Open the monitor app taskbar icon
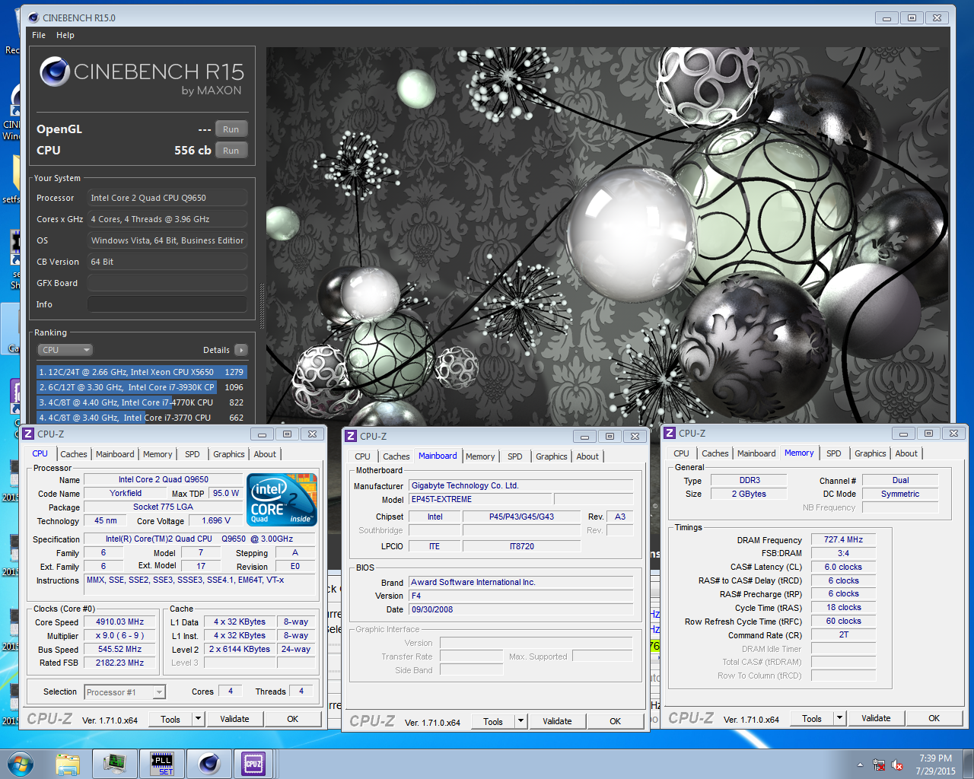The image size is (974, 779). (x=115, y=763)
